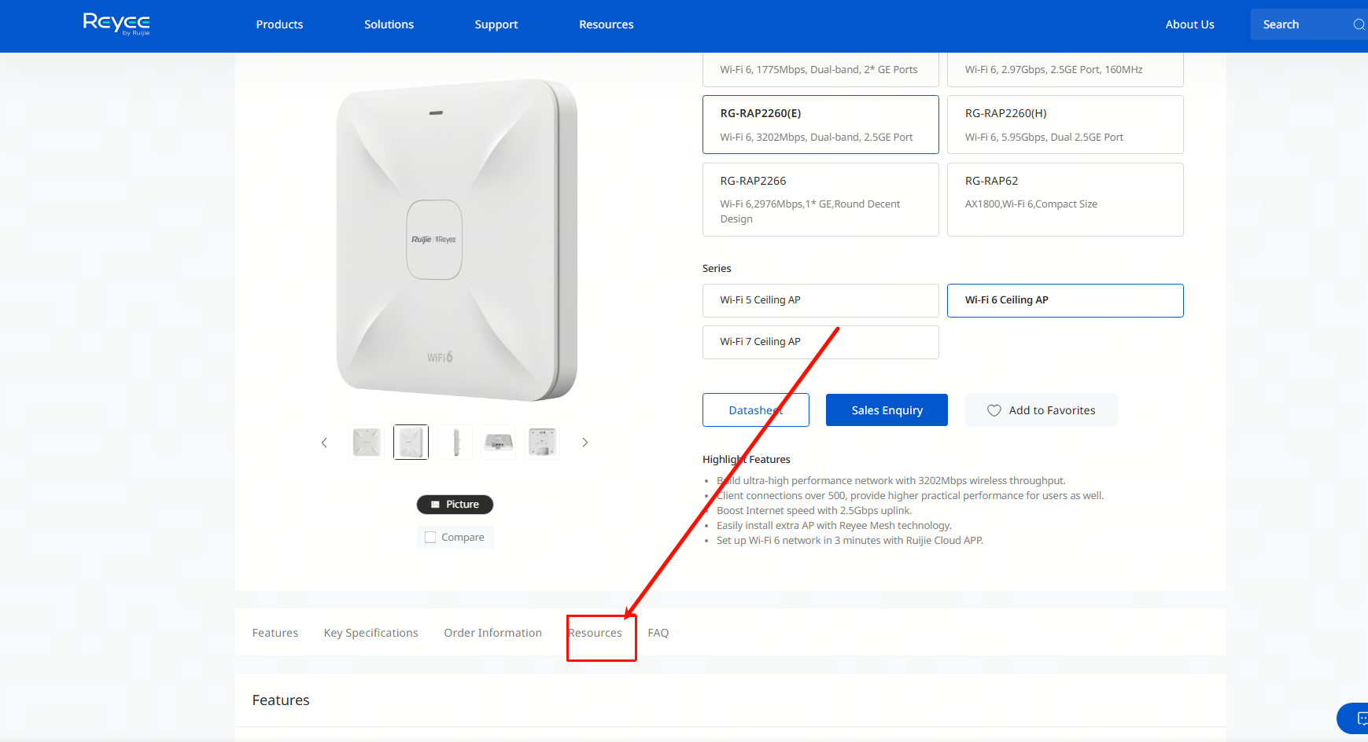The width and height of the screenshot is (1368, 742).
Task: Select the side-view product thumbnail
Action: tap(455, 443)
